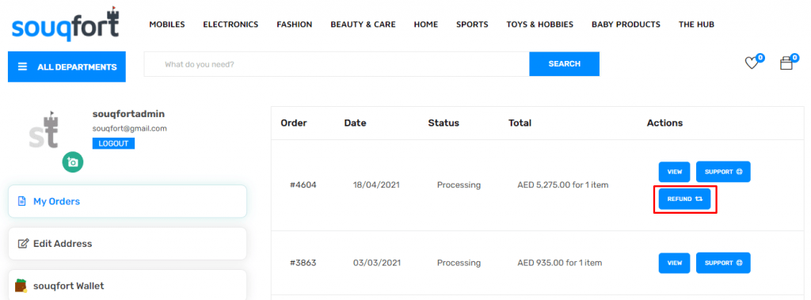Click REFUND for order #4604

click(684, 199)
